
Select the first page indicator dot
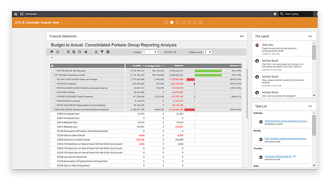(166, 23)
